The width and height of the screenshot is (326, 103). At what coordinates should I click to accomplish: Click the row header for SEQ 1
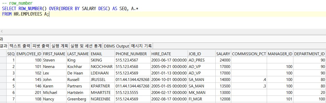tap(3, 60)
